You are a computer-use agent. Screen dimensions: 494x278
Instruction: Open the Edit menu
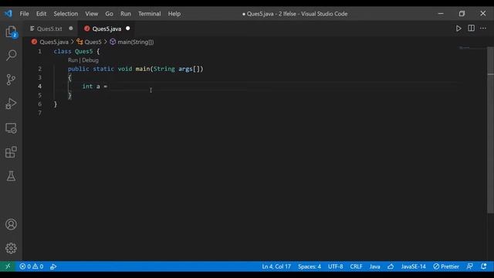click(x=41, y=14)
